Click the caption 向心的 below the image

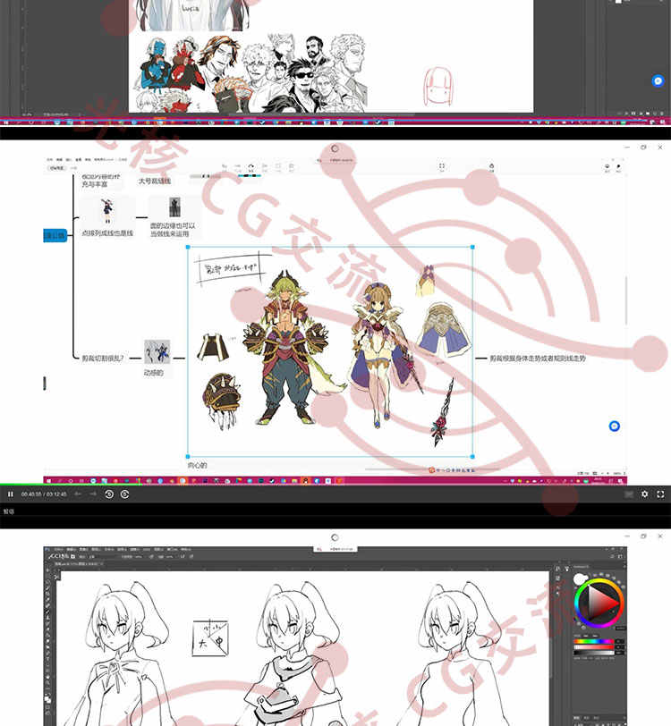197,465
